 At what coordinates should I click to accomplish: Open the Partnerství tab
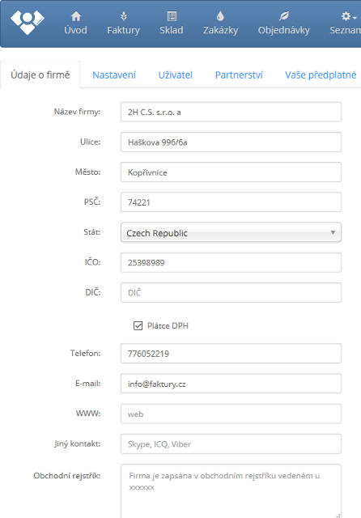pos(239,75)
